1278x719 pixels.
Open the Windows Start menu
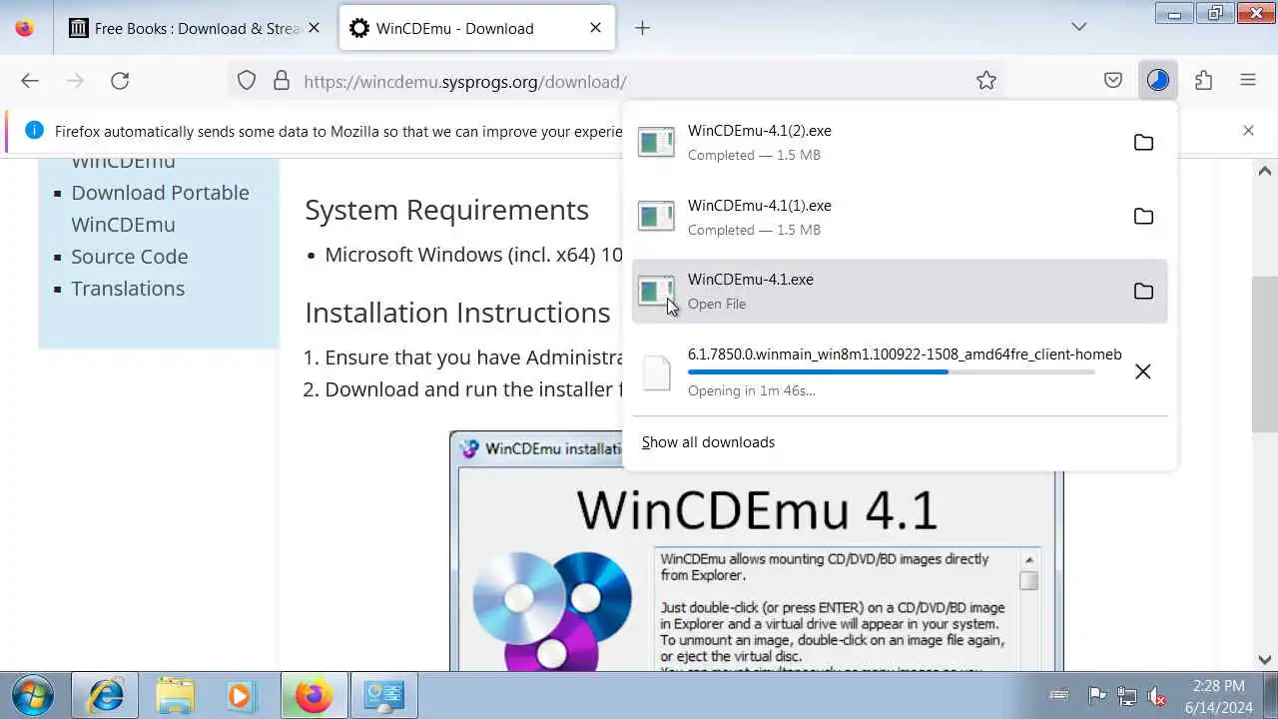click(32, 695)
